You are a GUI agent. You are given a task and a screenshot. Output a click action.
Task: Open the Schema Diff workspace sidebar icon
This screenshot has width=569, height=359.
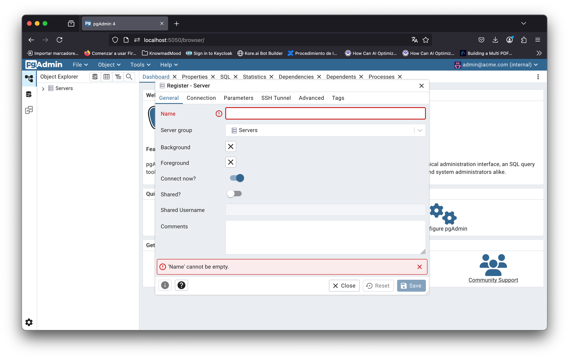(x=29, y=110)
